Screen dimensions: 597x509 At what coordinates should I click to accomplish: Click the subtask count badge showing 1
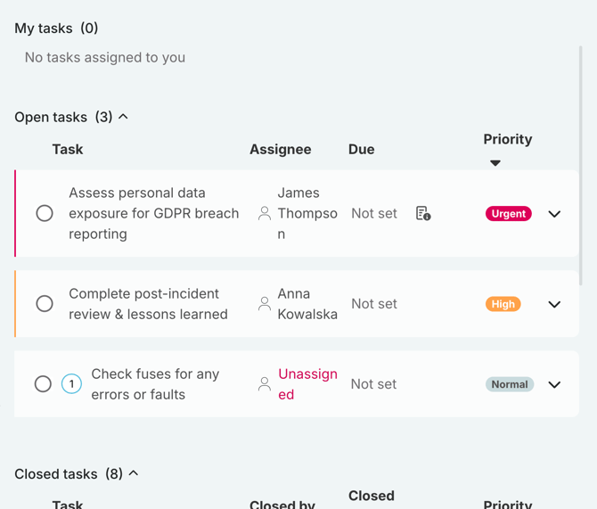click(x=71, y=384)
